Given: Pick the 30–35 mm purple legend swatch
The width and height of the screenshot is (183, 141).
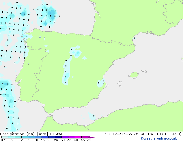Looking at the screenshot, I should [x=65, y=137].
